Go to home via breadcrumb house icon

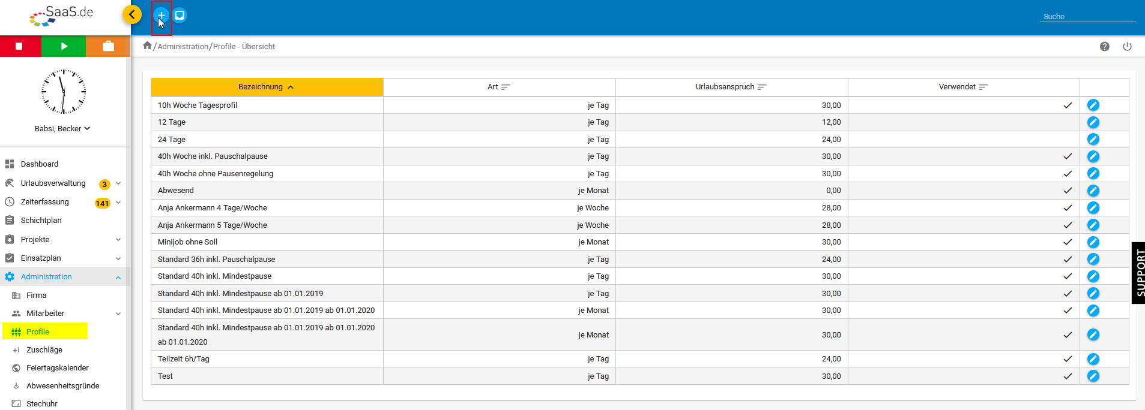point(147,46)
